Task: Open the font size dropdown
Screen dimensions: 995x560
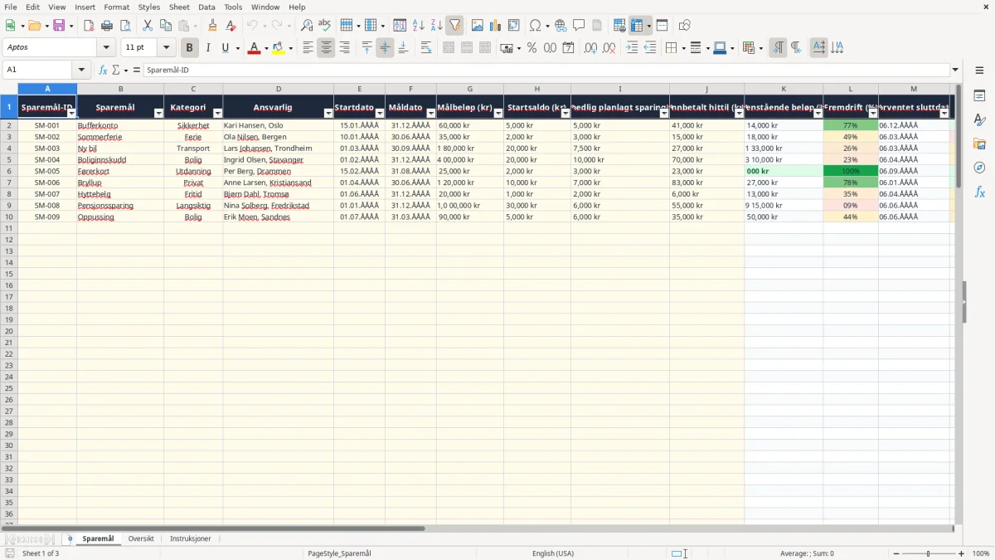Action: point(166,48)
